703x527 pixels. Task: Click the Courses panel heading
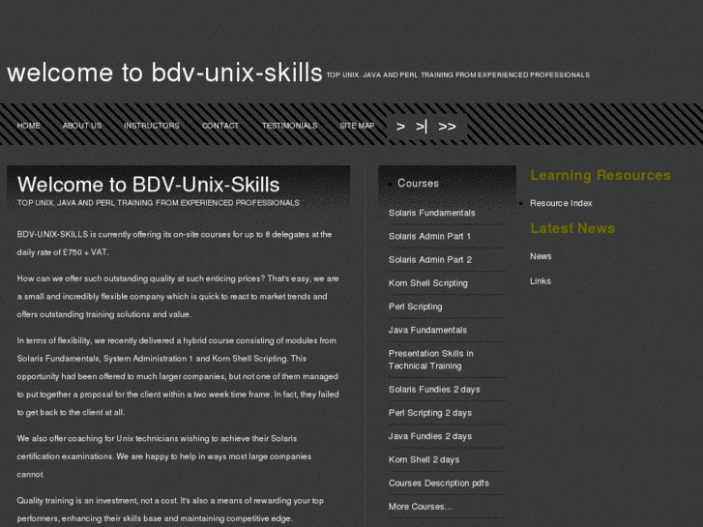[418, 184]
